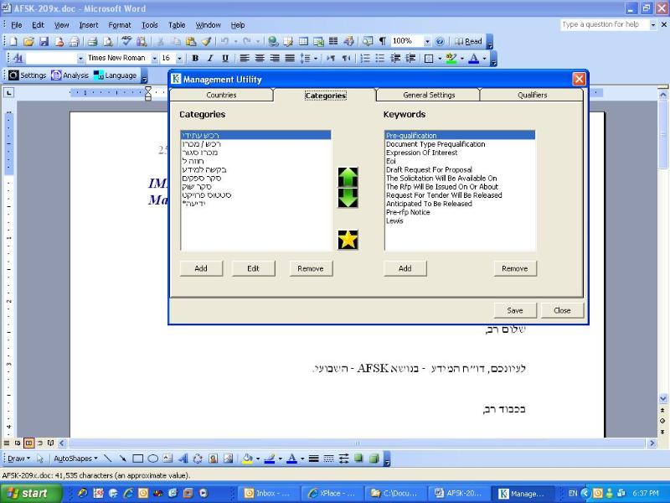Toggle bold formatting
670x503 pixels.
pos(195,58)
